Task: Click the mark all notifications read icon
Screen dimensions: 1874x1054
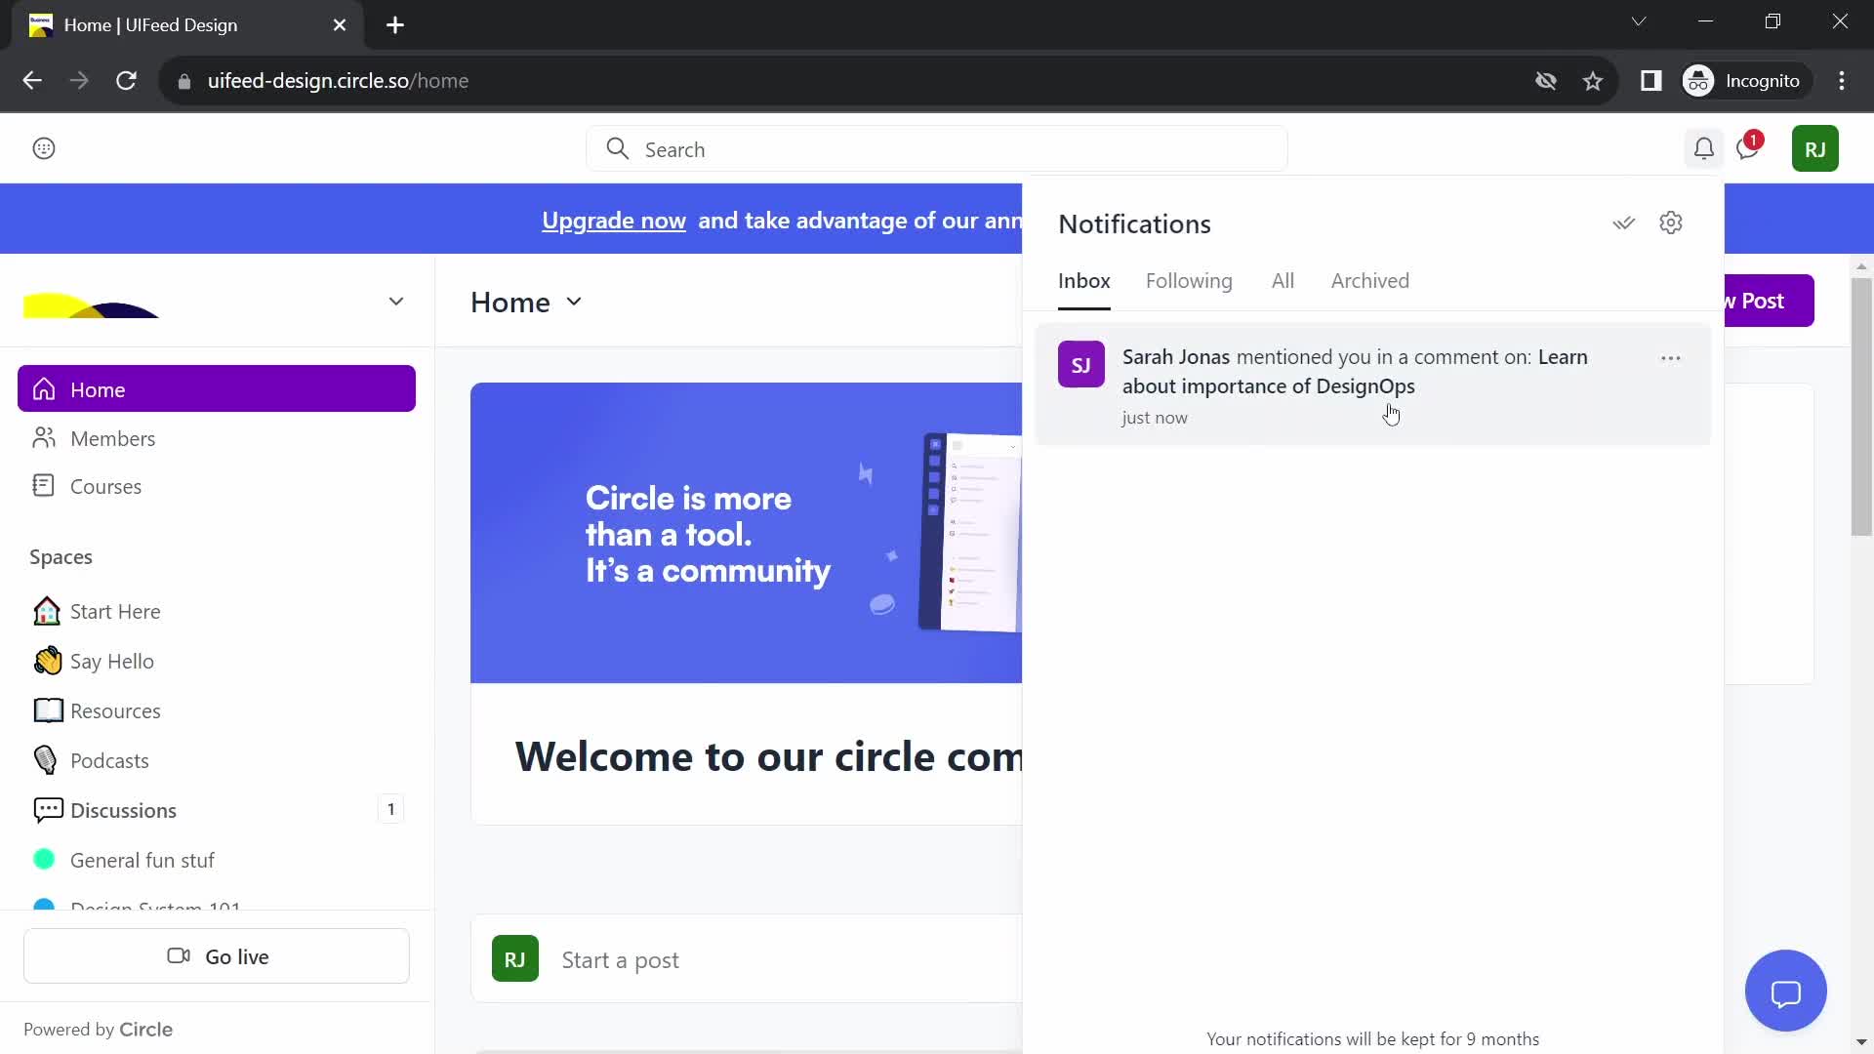Action: click(1623, 223)
